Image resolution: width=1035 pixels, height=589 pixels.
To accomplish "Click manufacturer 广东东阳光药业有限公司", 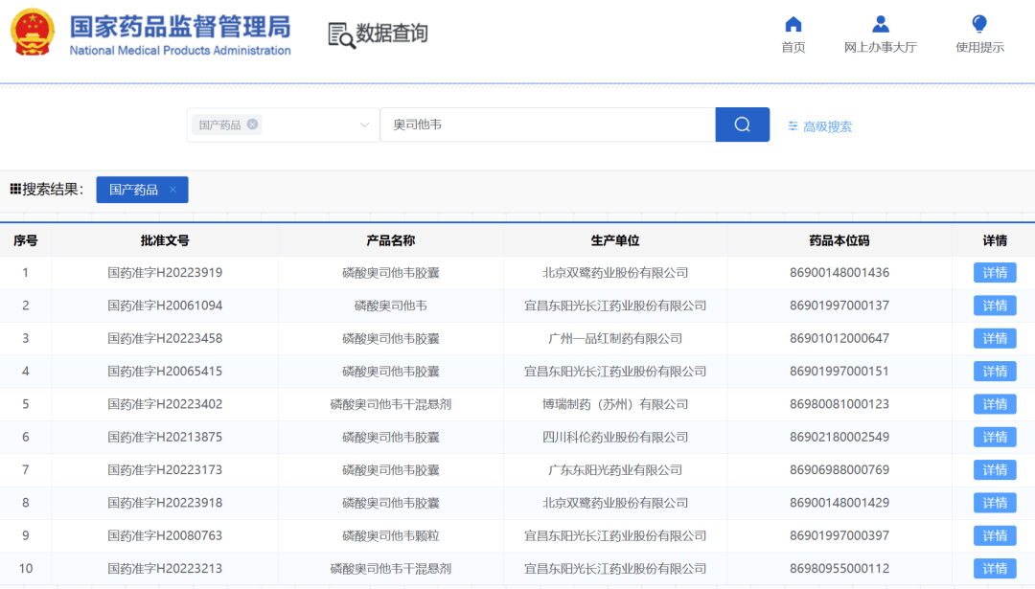I will pyautogui.click(x=615, y=469).
